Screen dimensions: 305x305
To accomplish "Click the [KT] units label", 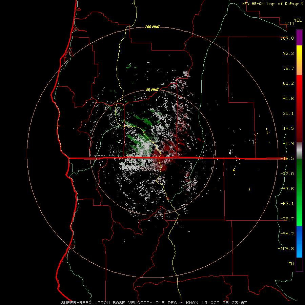I will click(x=289, y=23).
